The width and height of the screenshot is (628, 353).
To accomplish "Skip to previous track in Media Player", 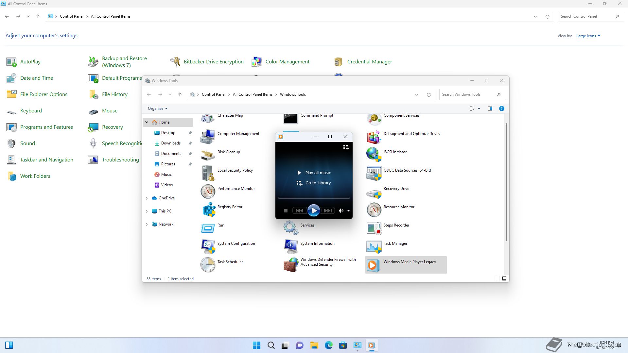I will click(299, 211).
